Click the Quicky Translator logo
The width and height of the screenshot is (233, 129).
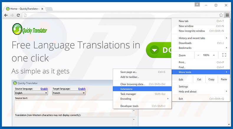pyautogui.click(x=29, y=29)
